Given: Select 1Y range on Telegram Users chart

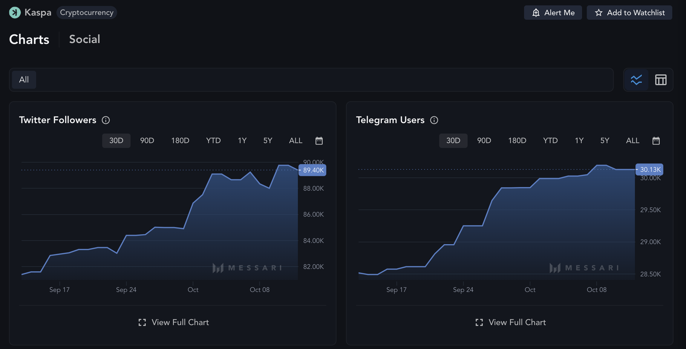Looking at the screenshot, I should (579, 141).
